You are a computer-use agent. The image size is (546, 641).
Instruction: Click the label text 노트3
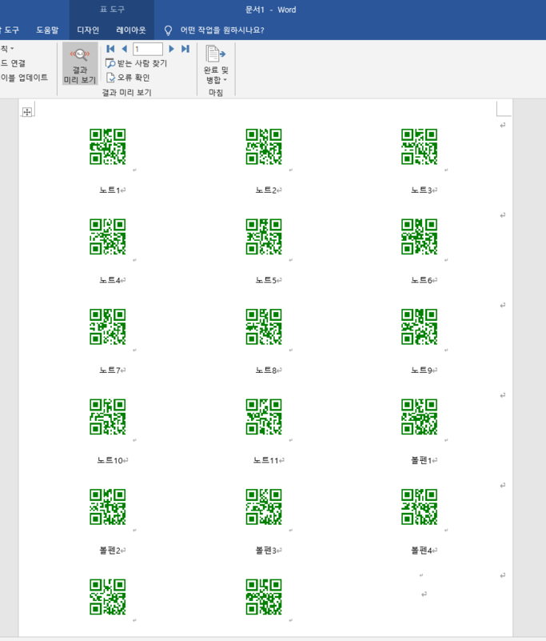[421, 190]
